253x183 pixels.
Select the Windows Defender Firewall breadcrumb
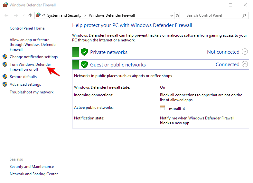coord(112,15)
